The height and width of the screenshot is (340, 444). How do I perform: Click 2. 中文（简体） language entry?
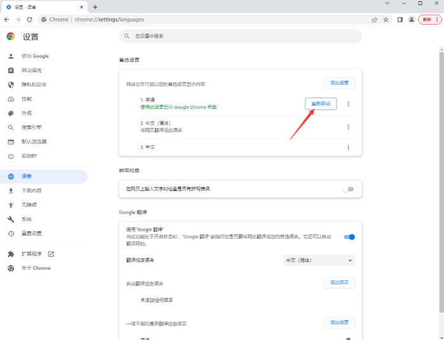click(156, 123)
